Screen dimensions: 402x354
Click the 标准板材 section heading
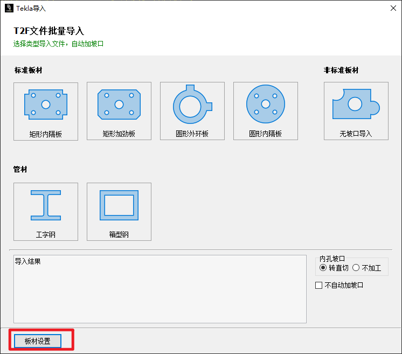[28, 70]
